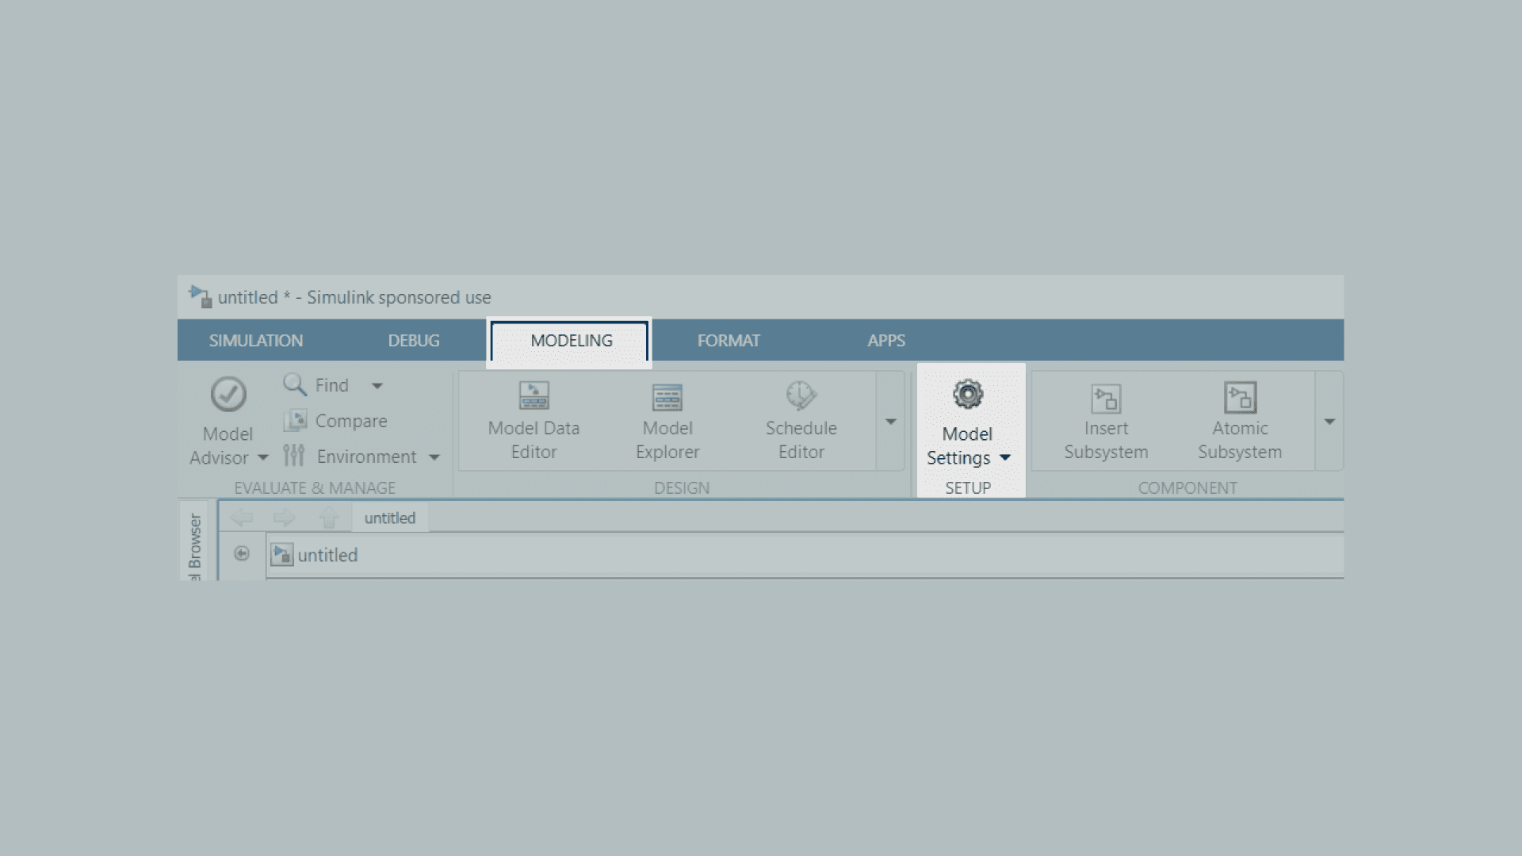This screenshot has height=856, width=1522.
Task: Select the untitled model breadcrumb tab
Action: coord(389,518)
